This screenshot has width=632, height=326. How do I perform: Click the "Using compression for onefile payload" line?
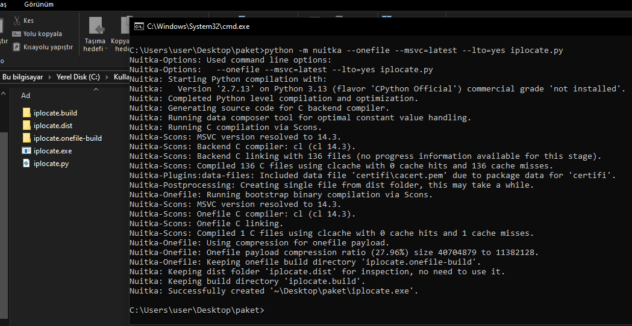point(259,242)
